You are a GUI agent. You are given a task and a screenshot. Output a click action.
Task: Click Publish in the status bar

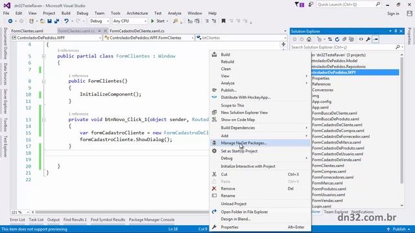tap(399, 229)
